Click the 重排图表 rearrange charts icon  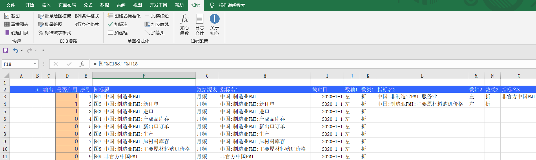coord(7,24)
